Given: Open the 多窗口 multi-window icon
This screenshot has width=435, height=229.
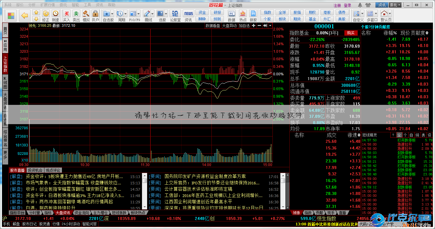Looking at the screenshot, I should pyautogui.click(x=371, y=14).
